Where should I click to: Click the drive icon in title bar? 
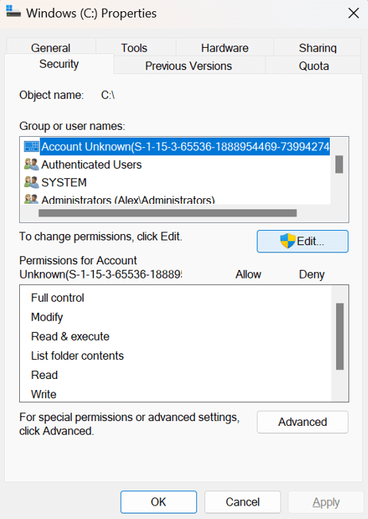[14, 11]
